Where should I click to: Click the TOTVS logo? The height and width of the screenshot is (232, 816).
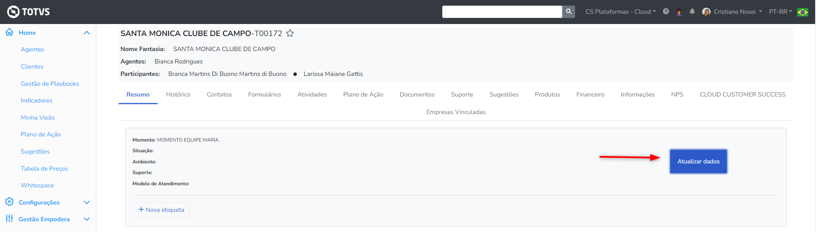(28, 12)
